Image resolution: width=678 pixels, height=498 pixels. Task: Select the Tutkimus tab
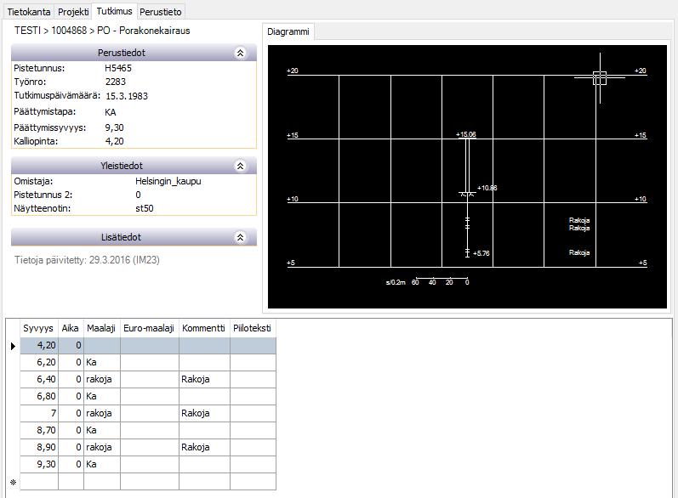[x=114, y=11]
